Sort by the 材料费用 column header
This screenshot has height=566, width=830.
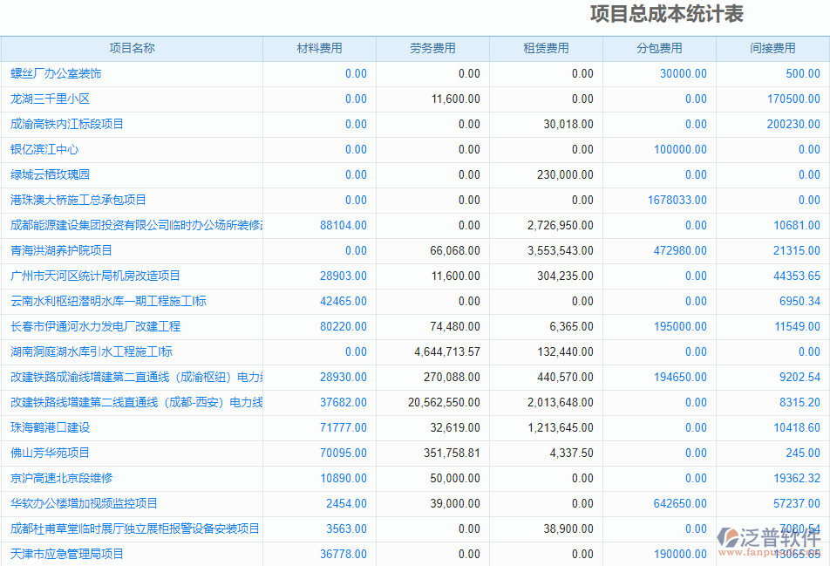pyautogui.click(x=319, y=49)
